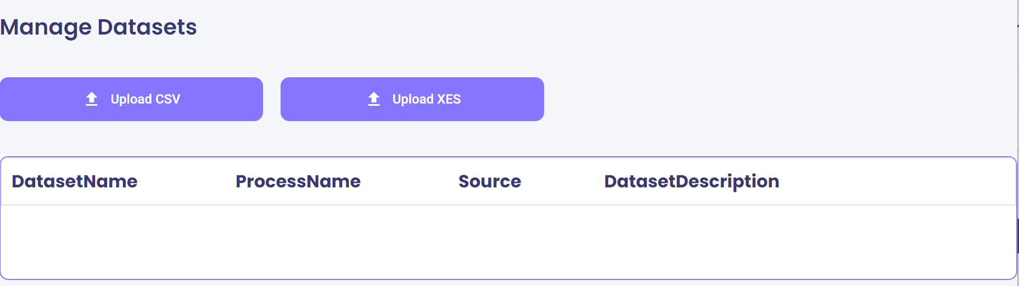Screen dimensions: 1019x286
Task: Select the DatasetDescription column header
Action: pyautogui.click(x=692, y=181)
